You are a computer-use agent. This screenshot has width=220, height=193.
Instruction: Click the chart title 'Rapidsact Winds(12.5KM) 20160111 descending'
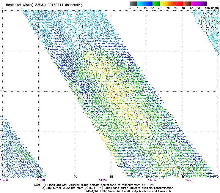pyautogui.click(x=44, y=5)
